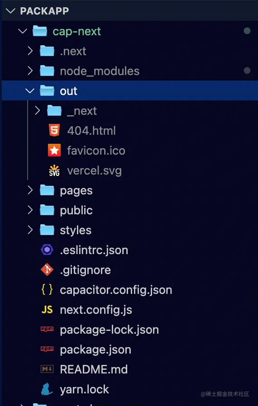Image resolution: width=258 pixels, height=406 pixels.
Task: Collapse the out folder
Action: tap(30, 90)
